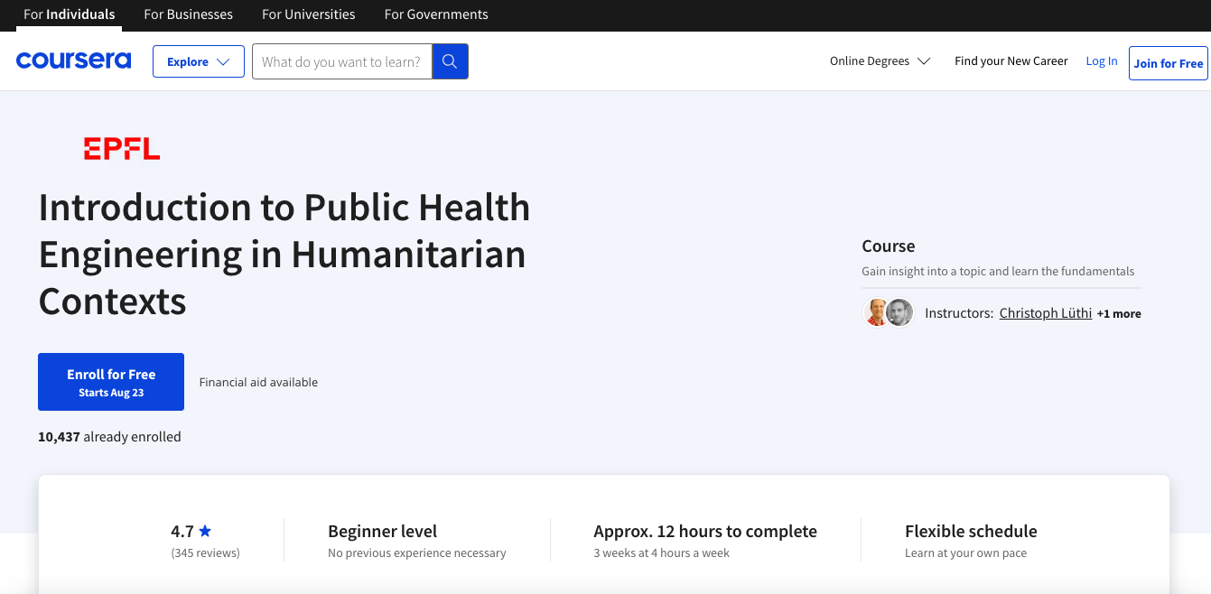The height and width of the screenshot is (594, 1211).
Task: Open the For Governments tab
Action: pos(436,14)
